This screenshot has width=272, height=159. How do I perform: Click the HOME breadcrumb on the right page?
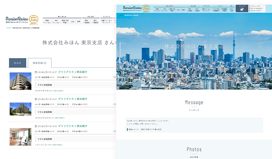pos(121,15)
